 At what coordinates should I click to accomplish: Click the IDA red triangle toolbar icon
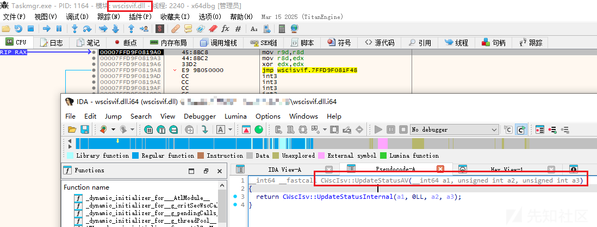246,130
